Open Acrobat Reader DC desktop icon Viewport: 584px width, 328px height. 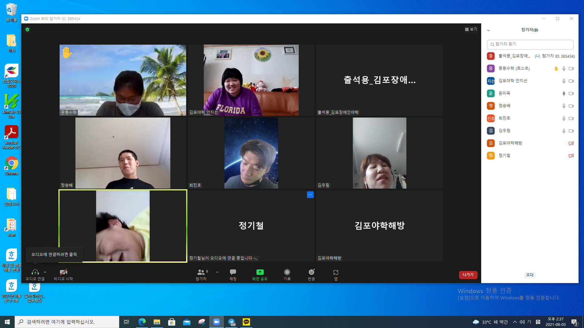click(x=11, y=137)
